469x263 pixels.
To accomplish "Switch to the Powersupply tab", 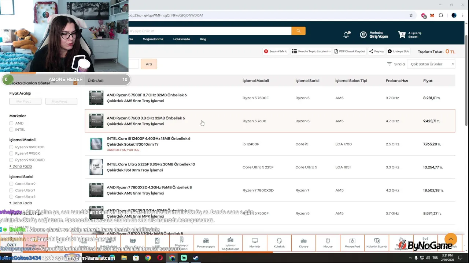I will point(206,243).
